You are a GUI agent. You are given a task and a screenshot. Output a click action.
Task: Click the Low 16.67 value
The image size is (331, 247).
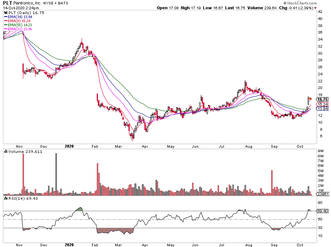[x=213, y=8]
